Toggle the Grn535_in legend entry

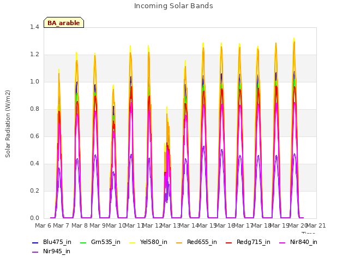100,242
